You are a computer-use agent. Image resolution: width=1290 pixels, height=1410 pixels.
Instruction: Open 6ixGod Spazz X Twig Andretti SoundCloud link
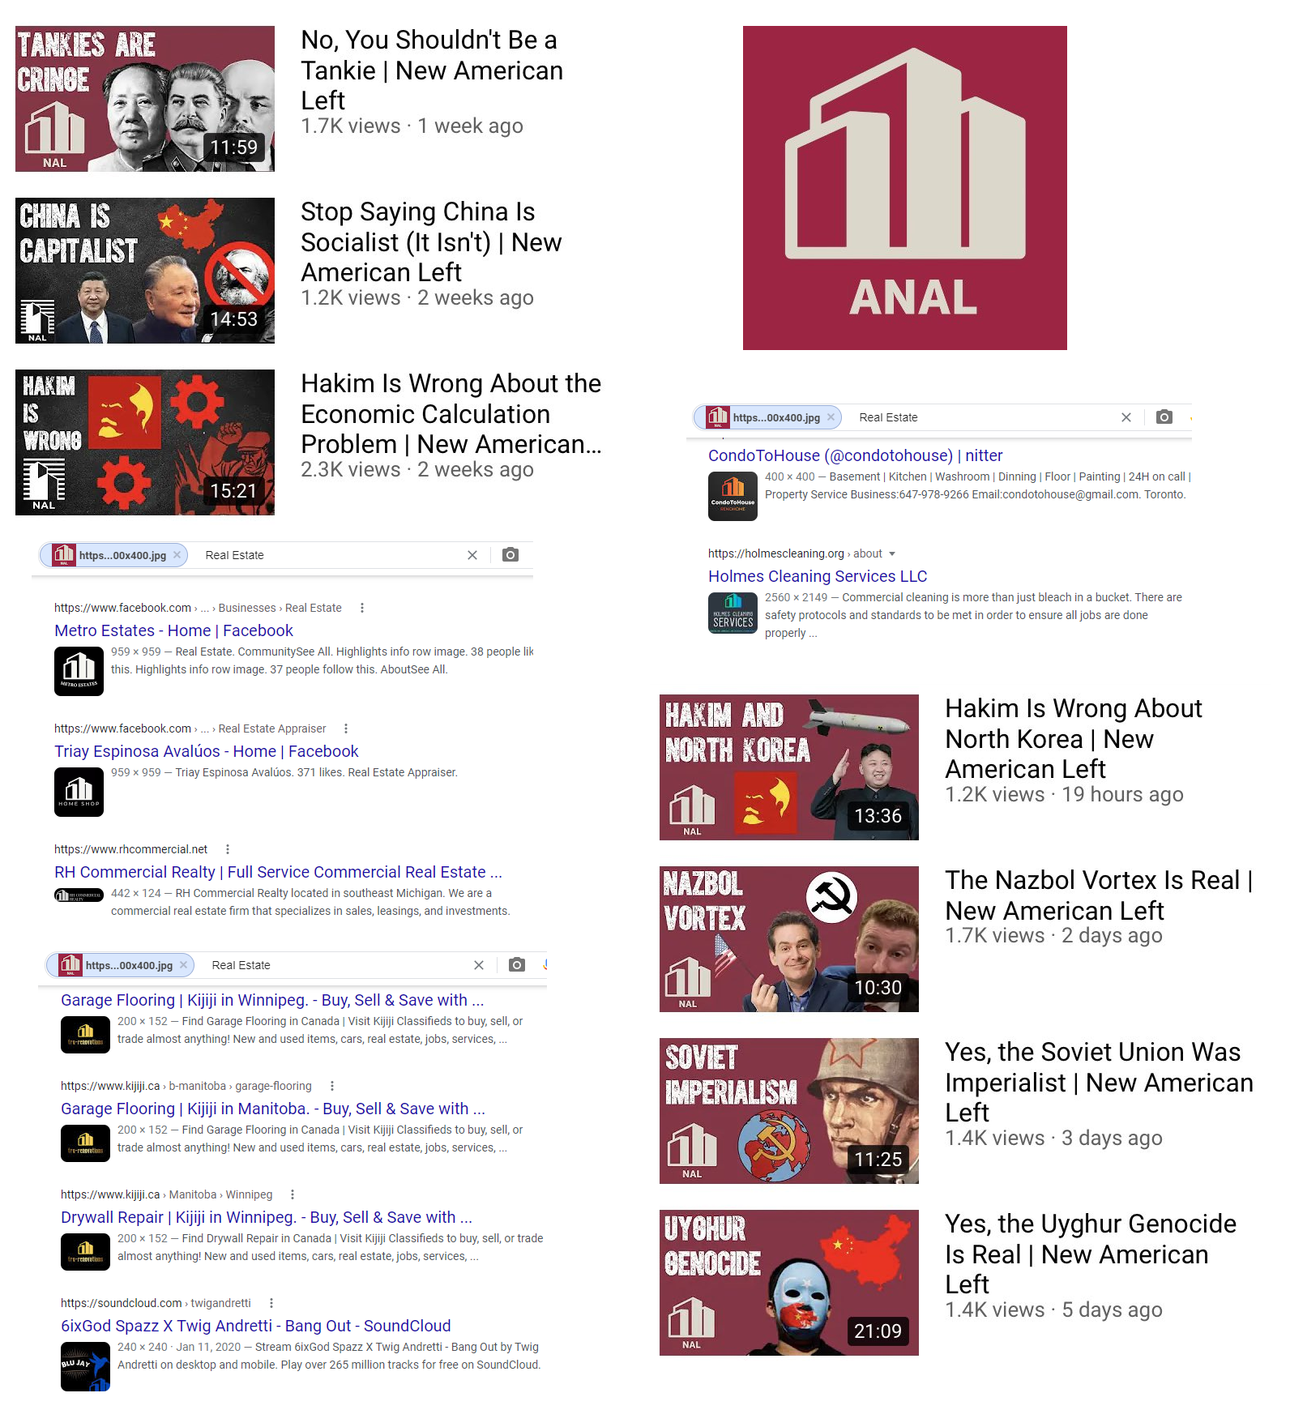click(x=255, y=1326)
